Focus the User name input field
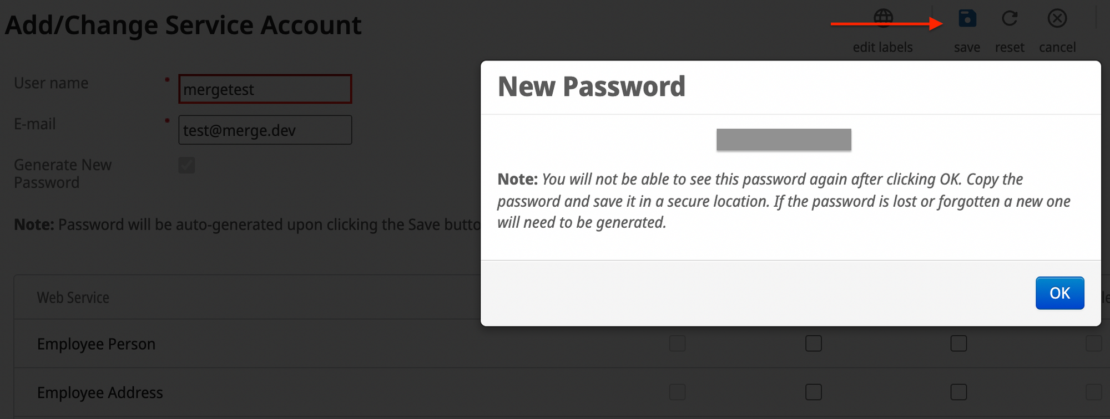The height and width of the screenshot is (419, 1110). click(265, 89)
